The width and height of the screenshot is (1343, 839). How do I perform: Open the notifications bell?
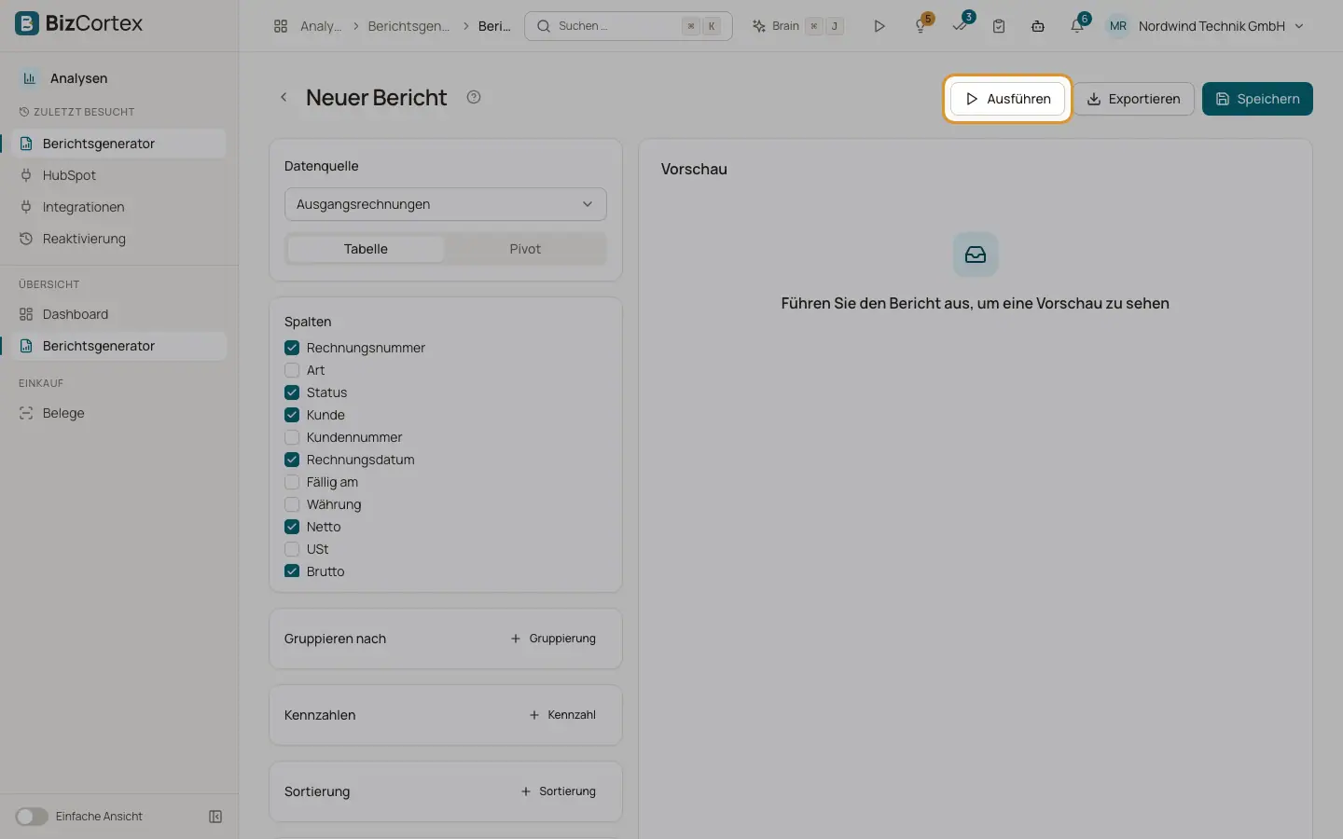click(1077, 26)
